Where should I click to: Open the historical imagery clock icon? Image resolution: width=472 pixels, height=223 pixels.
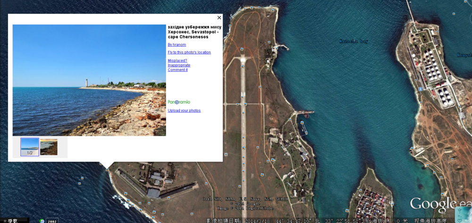coord(42,221)
